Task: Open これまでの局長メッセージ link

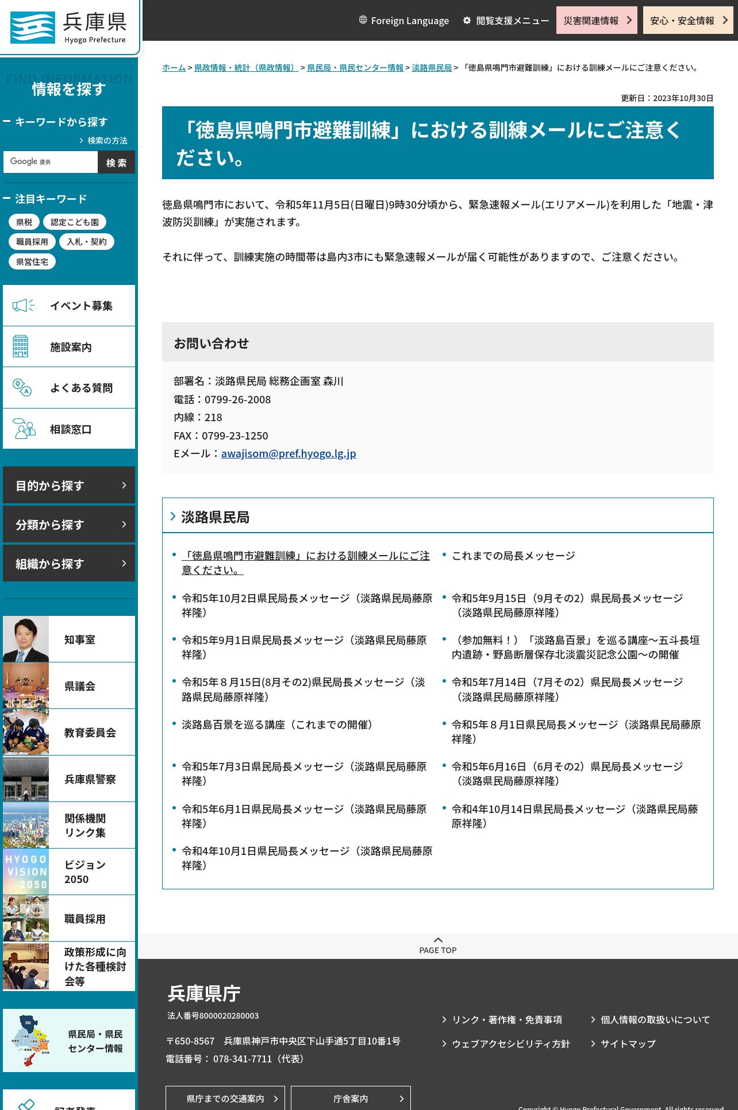Action: (x=513, y=556)
